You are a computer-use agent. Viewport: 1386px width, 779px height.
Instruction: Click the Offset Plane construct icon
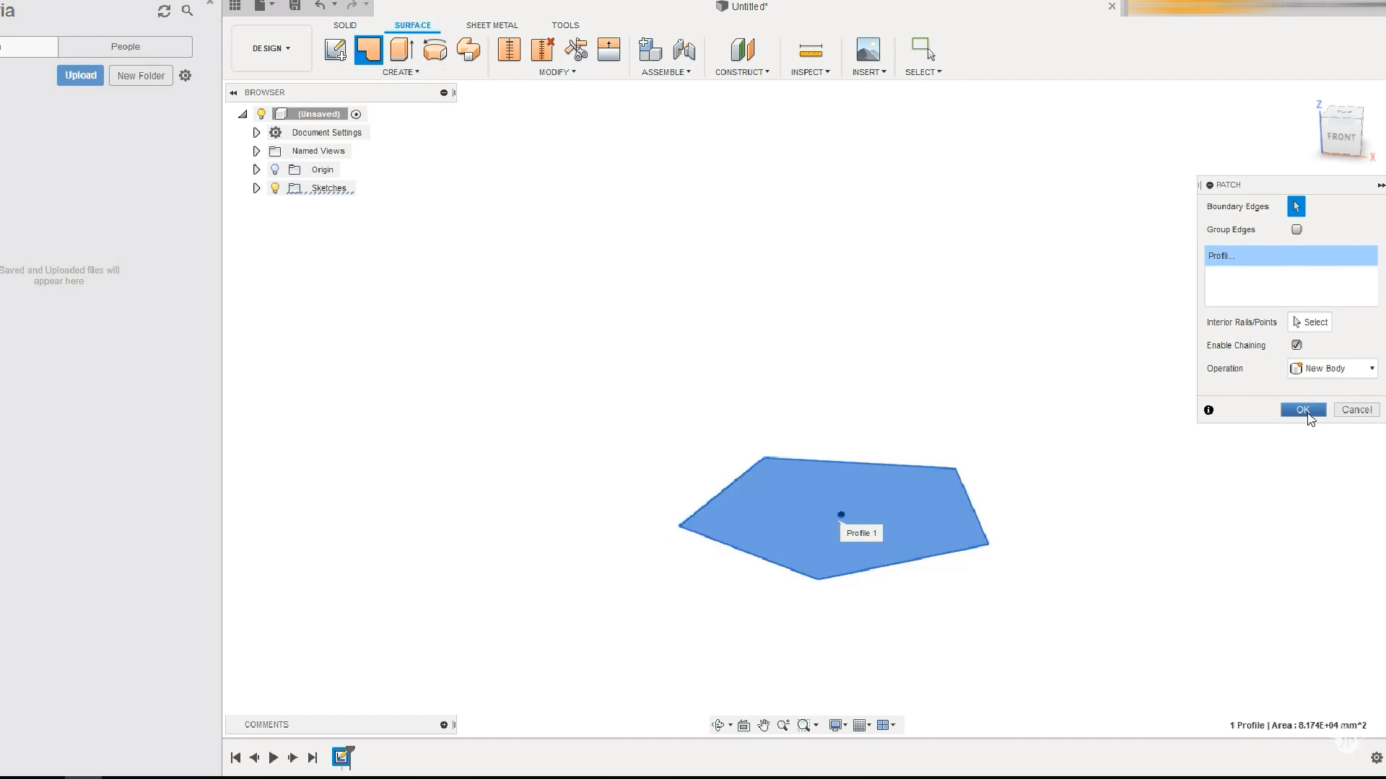click(742, 50)
